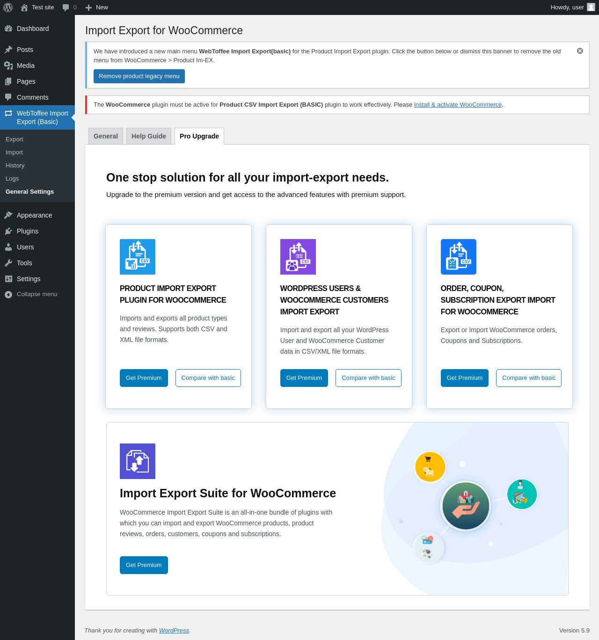
Task: Follow install & activate WooCommerce link
Action: [458, 105]
